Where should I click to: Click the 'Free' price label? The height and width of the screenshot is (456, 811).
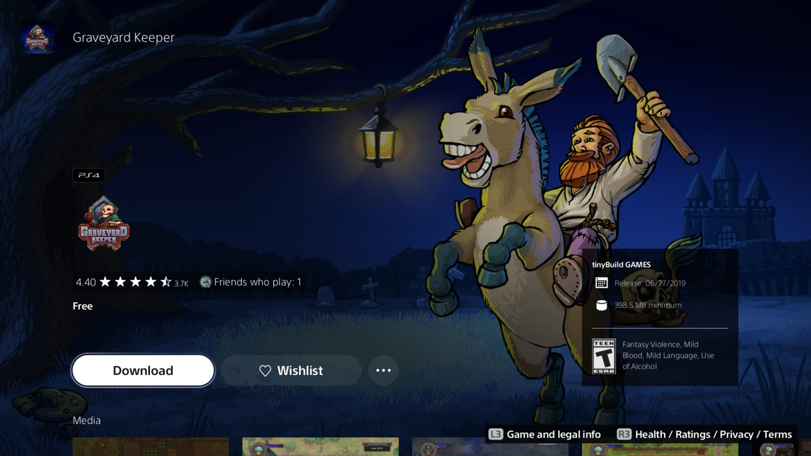83,306
